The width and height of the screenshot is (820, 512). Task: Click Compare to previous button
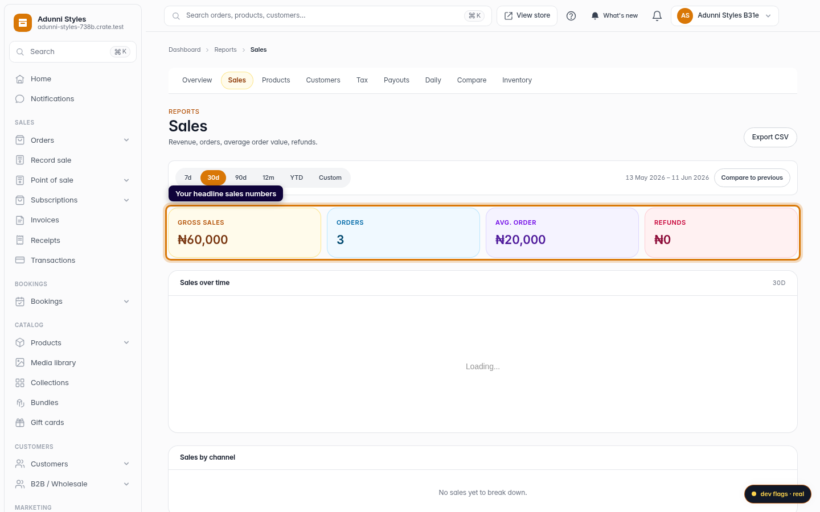752,178
